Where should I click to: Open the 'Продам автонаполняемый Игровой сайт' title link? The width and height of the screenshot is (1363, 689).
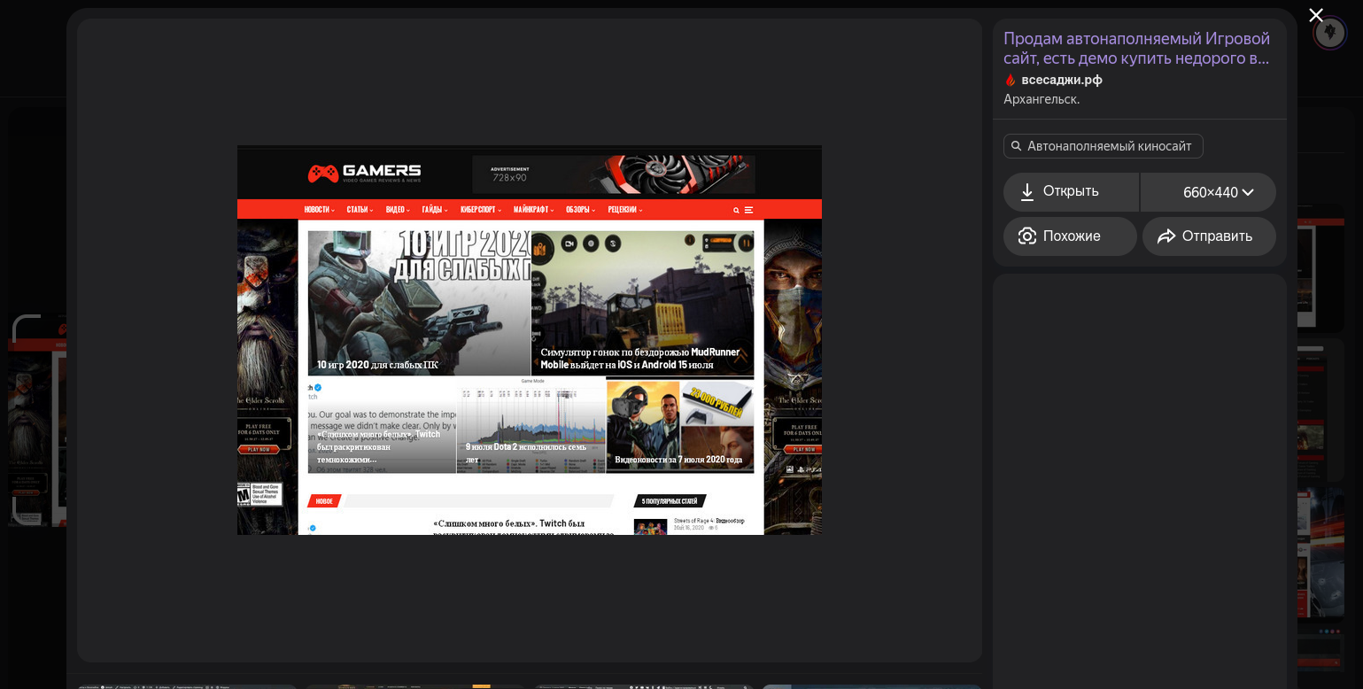point(1136,49)
